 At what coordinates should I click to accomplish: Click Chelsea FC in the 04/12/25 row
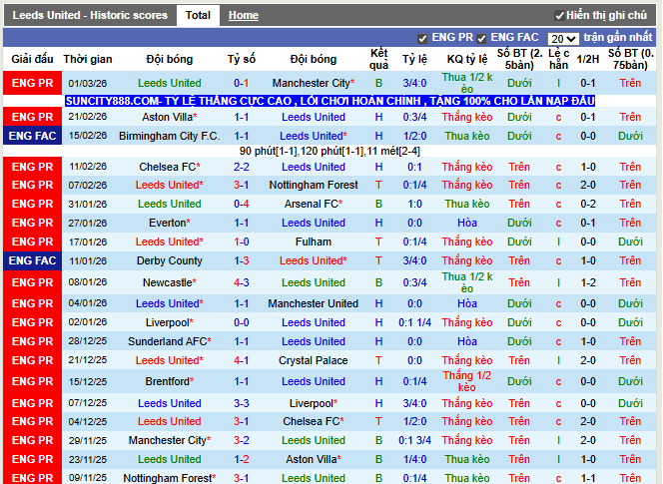pyautogui.click(x=314, y=421)
